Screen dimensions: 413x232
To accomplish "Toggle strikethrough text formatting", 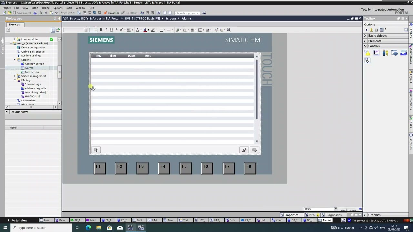I will pyautogui.click(x=116, y=30).
